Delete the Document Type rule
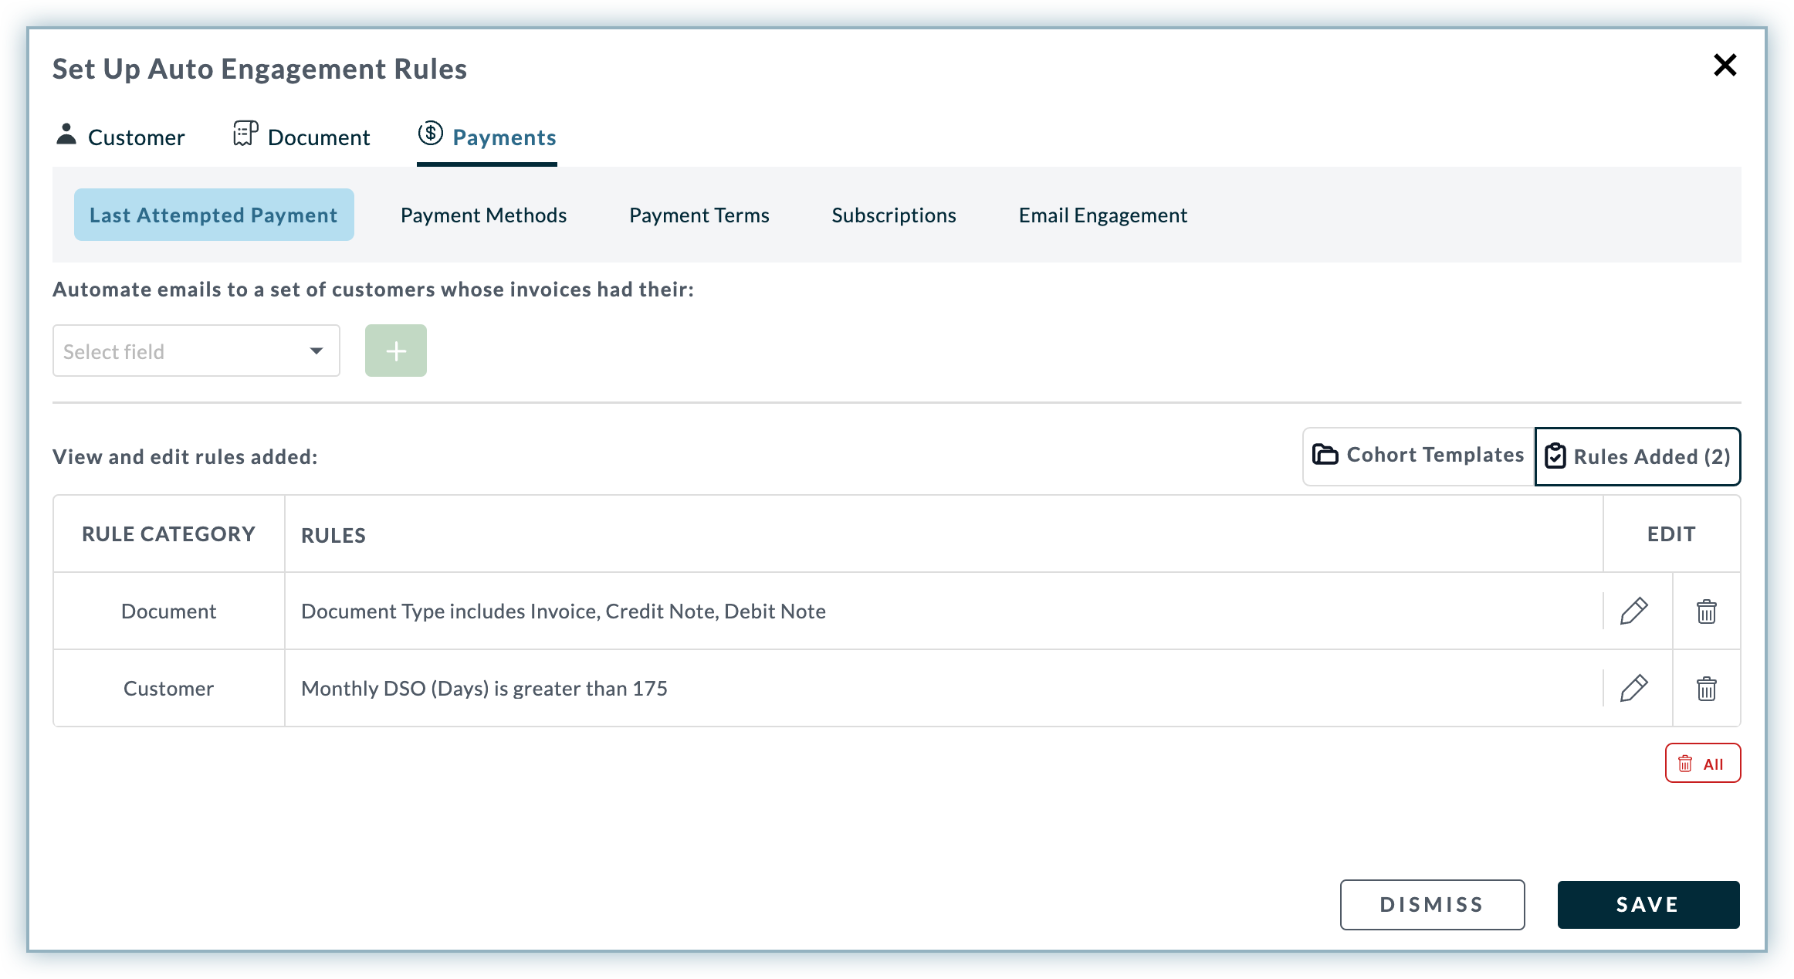This screenshot has height=979, width=1794. click(1706, 611)
